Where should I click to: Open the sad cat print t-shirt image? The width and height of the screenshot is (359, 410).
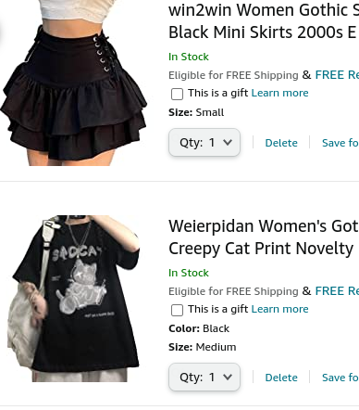tap(73, 299)
